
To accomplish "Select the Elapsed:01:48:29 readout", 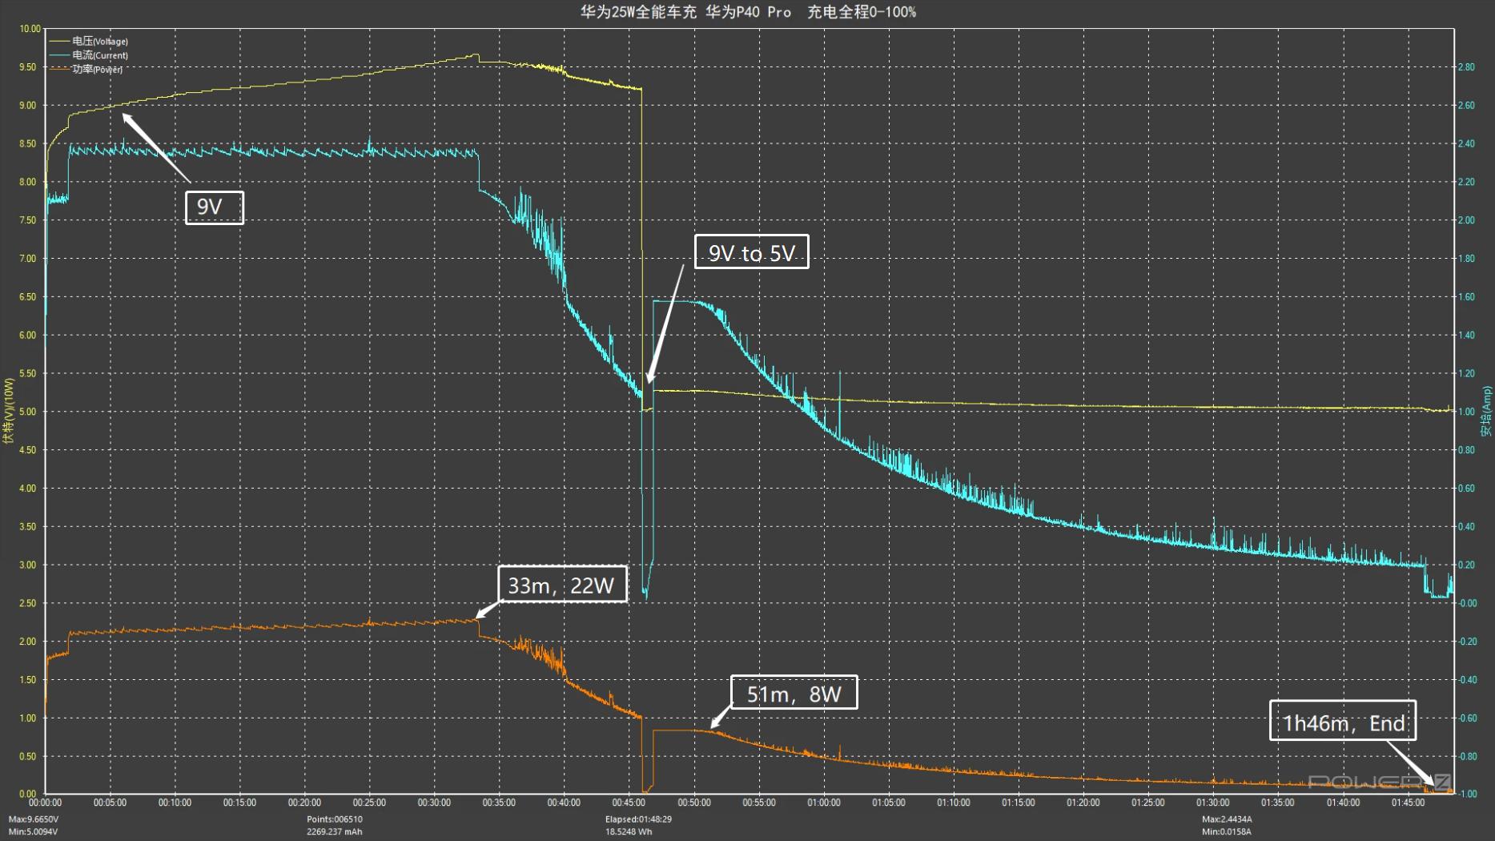I will [x=638, y=819].
